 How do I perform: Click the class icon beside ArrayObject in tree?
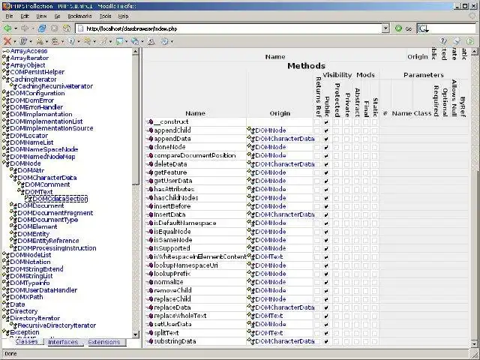tap(6, 65)
